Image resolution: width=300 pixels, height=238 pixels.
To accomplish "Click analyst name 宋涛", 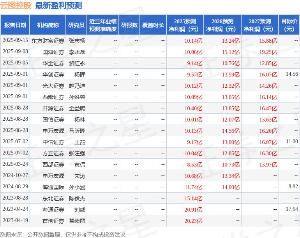I will tap(80, 176).
